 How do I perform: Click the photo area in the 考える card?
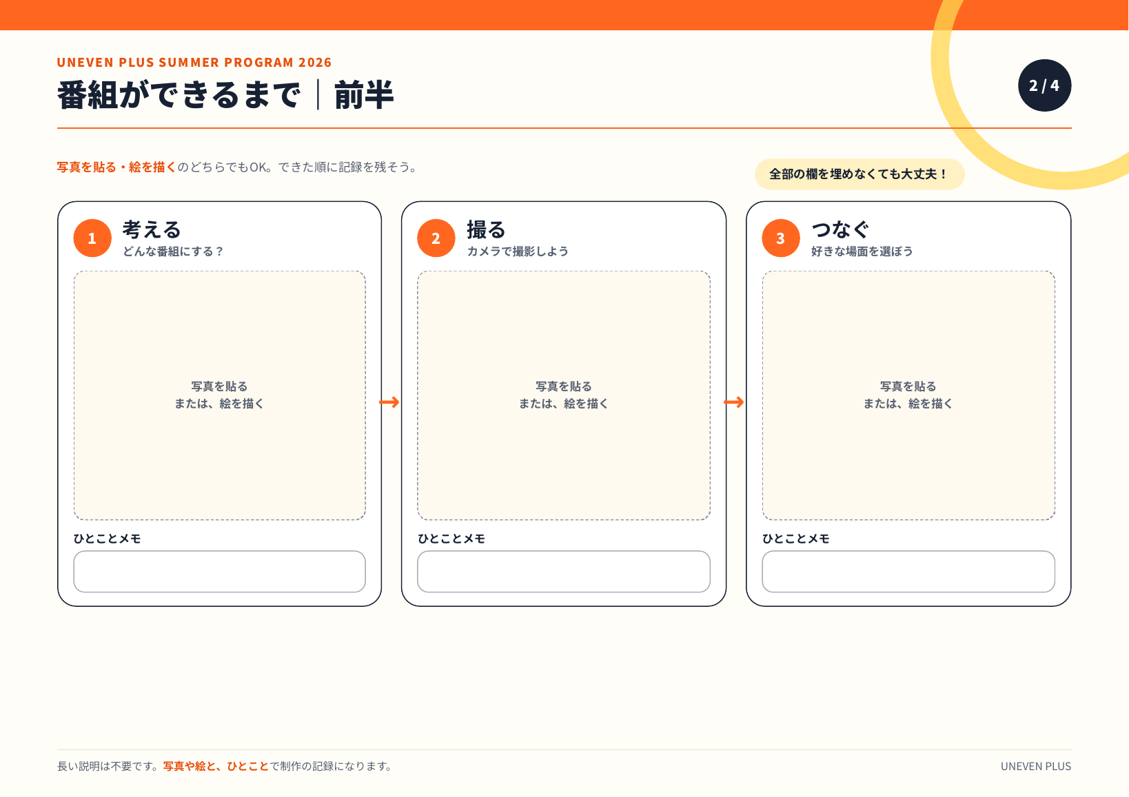(x=220, y=395)
